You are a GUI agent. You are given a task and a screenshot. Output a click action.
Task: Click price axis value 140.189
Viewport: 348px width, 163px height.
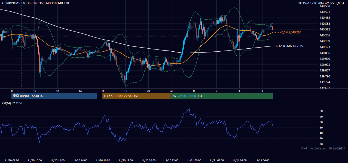[325, 41]
